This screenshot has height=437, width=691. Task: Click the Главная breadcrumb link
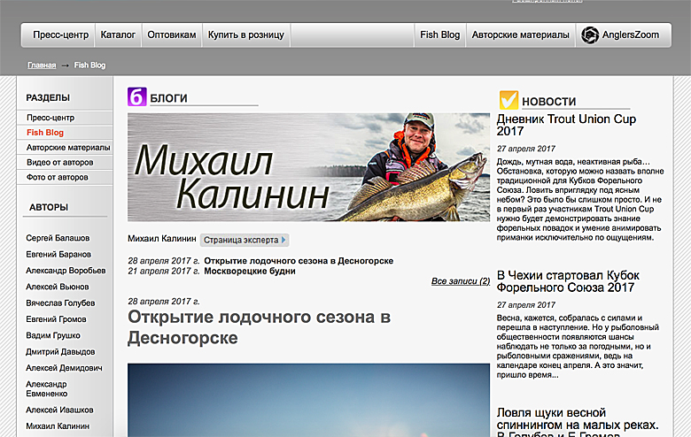coord(42,65)
